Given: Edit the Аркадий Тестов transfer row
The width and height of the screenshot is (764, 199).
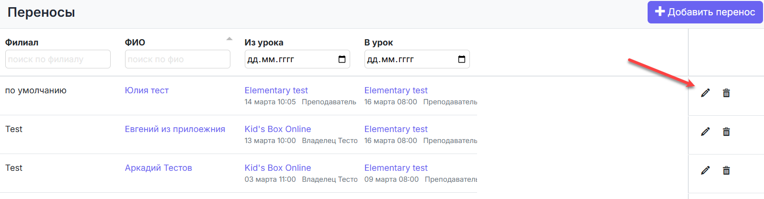Looking at the screenshot, I should [x=705, y=170].
